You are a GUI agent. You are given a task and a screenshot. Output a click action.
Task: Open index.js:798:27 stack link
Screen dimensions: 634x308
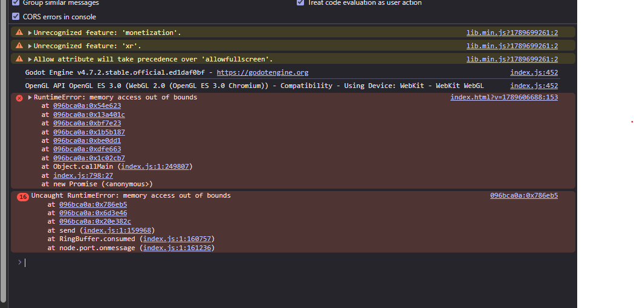[x=83, y=175]
